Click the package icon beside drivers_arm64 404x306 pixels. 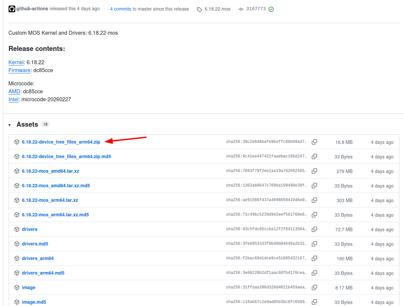[17, 258]
